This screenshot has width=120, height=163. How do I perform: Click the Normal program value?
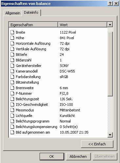pos(65,121)
